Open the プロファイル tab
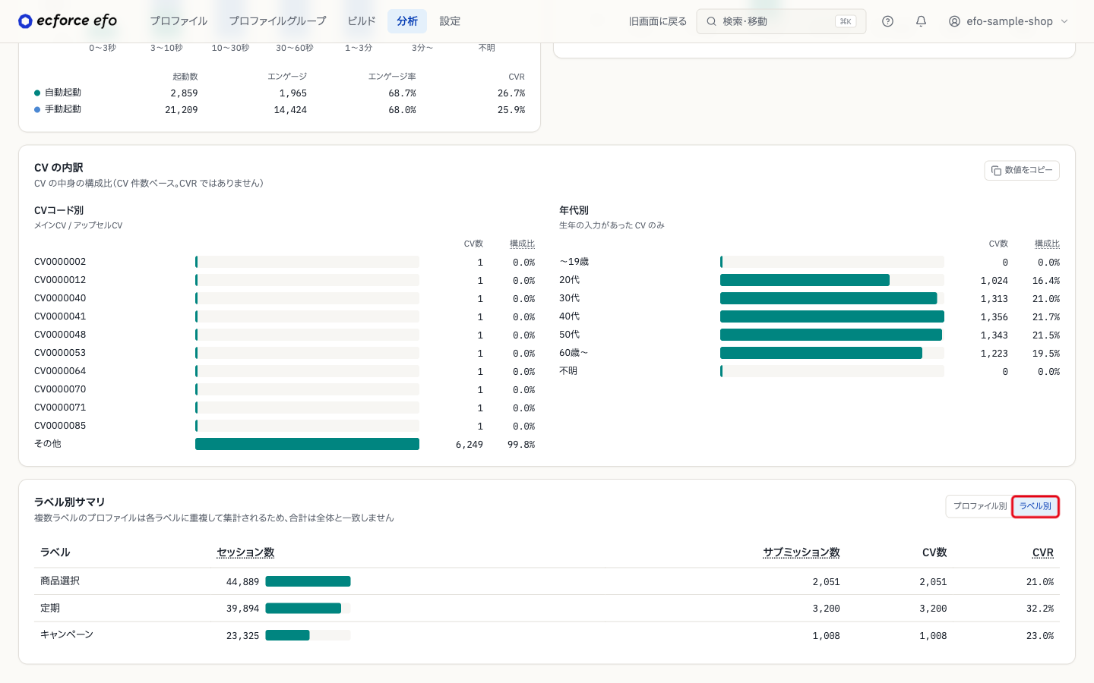The image size is (1094, 683). click(179, 21)
